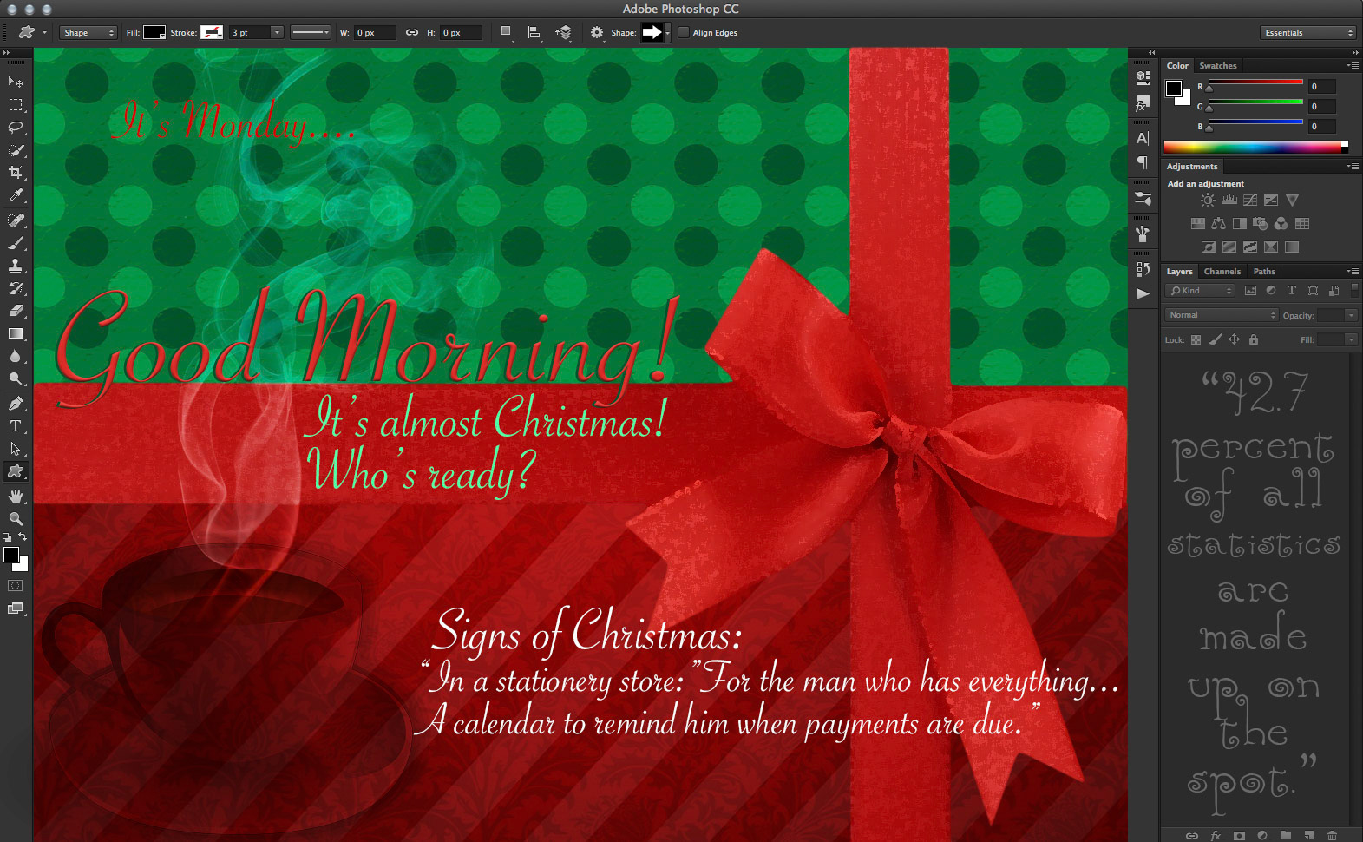
Task: Open the Shape tool mode dropdown
Action: tap(88, 33)
